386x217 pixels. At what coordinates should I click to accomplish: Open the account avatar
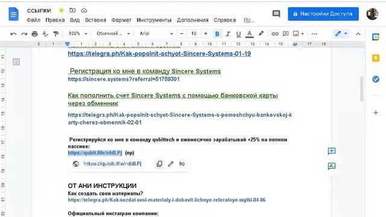(x=372, y=14)
